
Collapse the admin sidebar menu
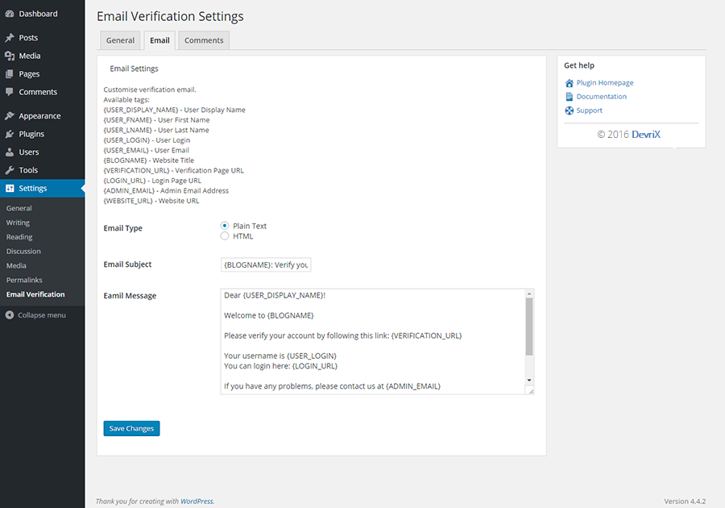coord(35,315)
